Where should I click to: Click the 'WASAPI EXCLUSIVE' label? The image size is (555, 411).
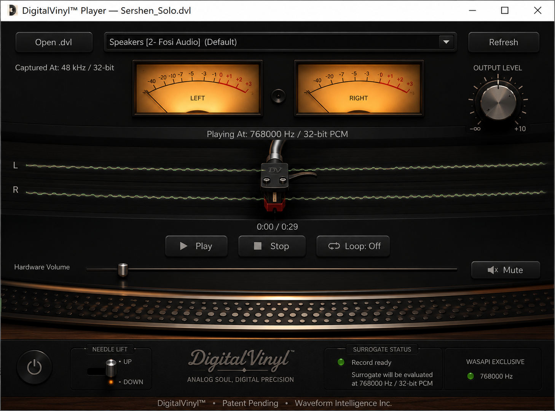tap(495, 362)
